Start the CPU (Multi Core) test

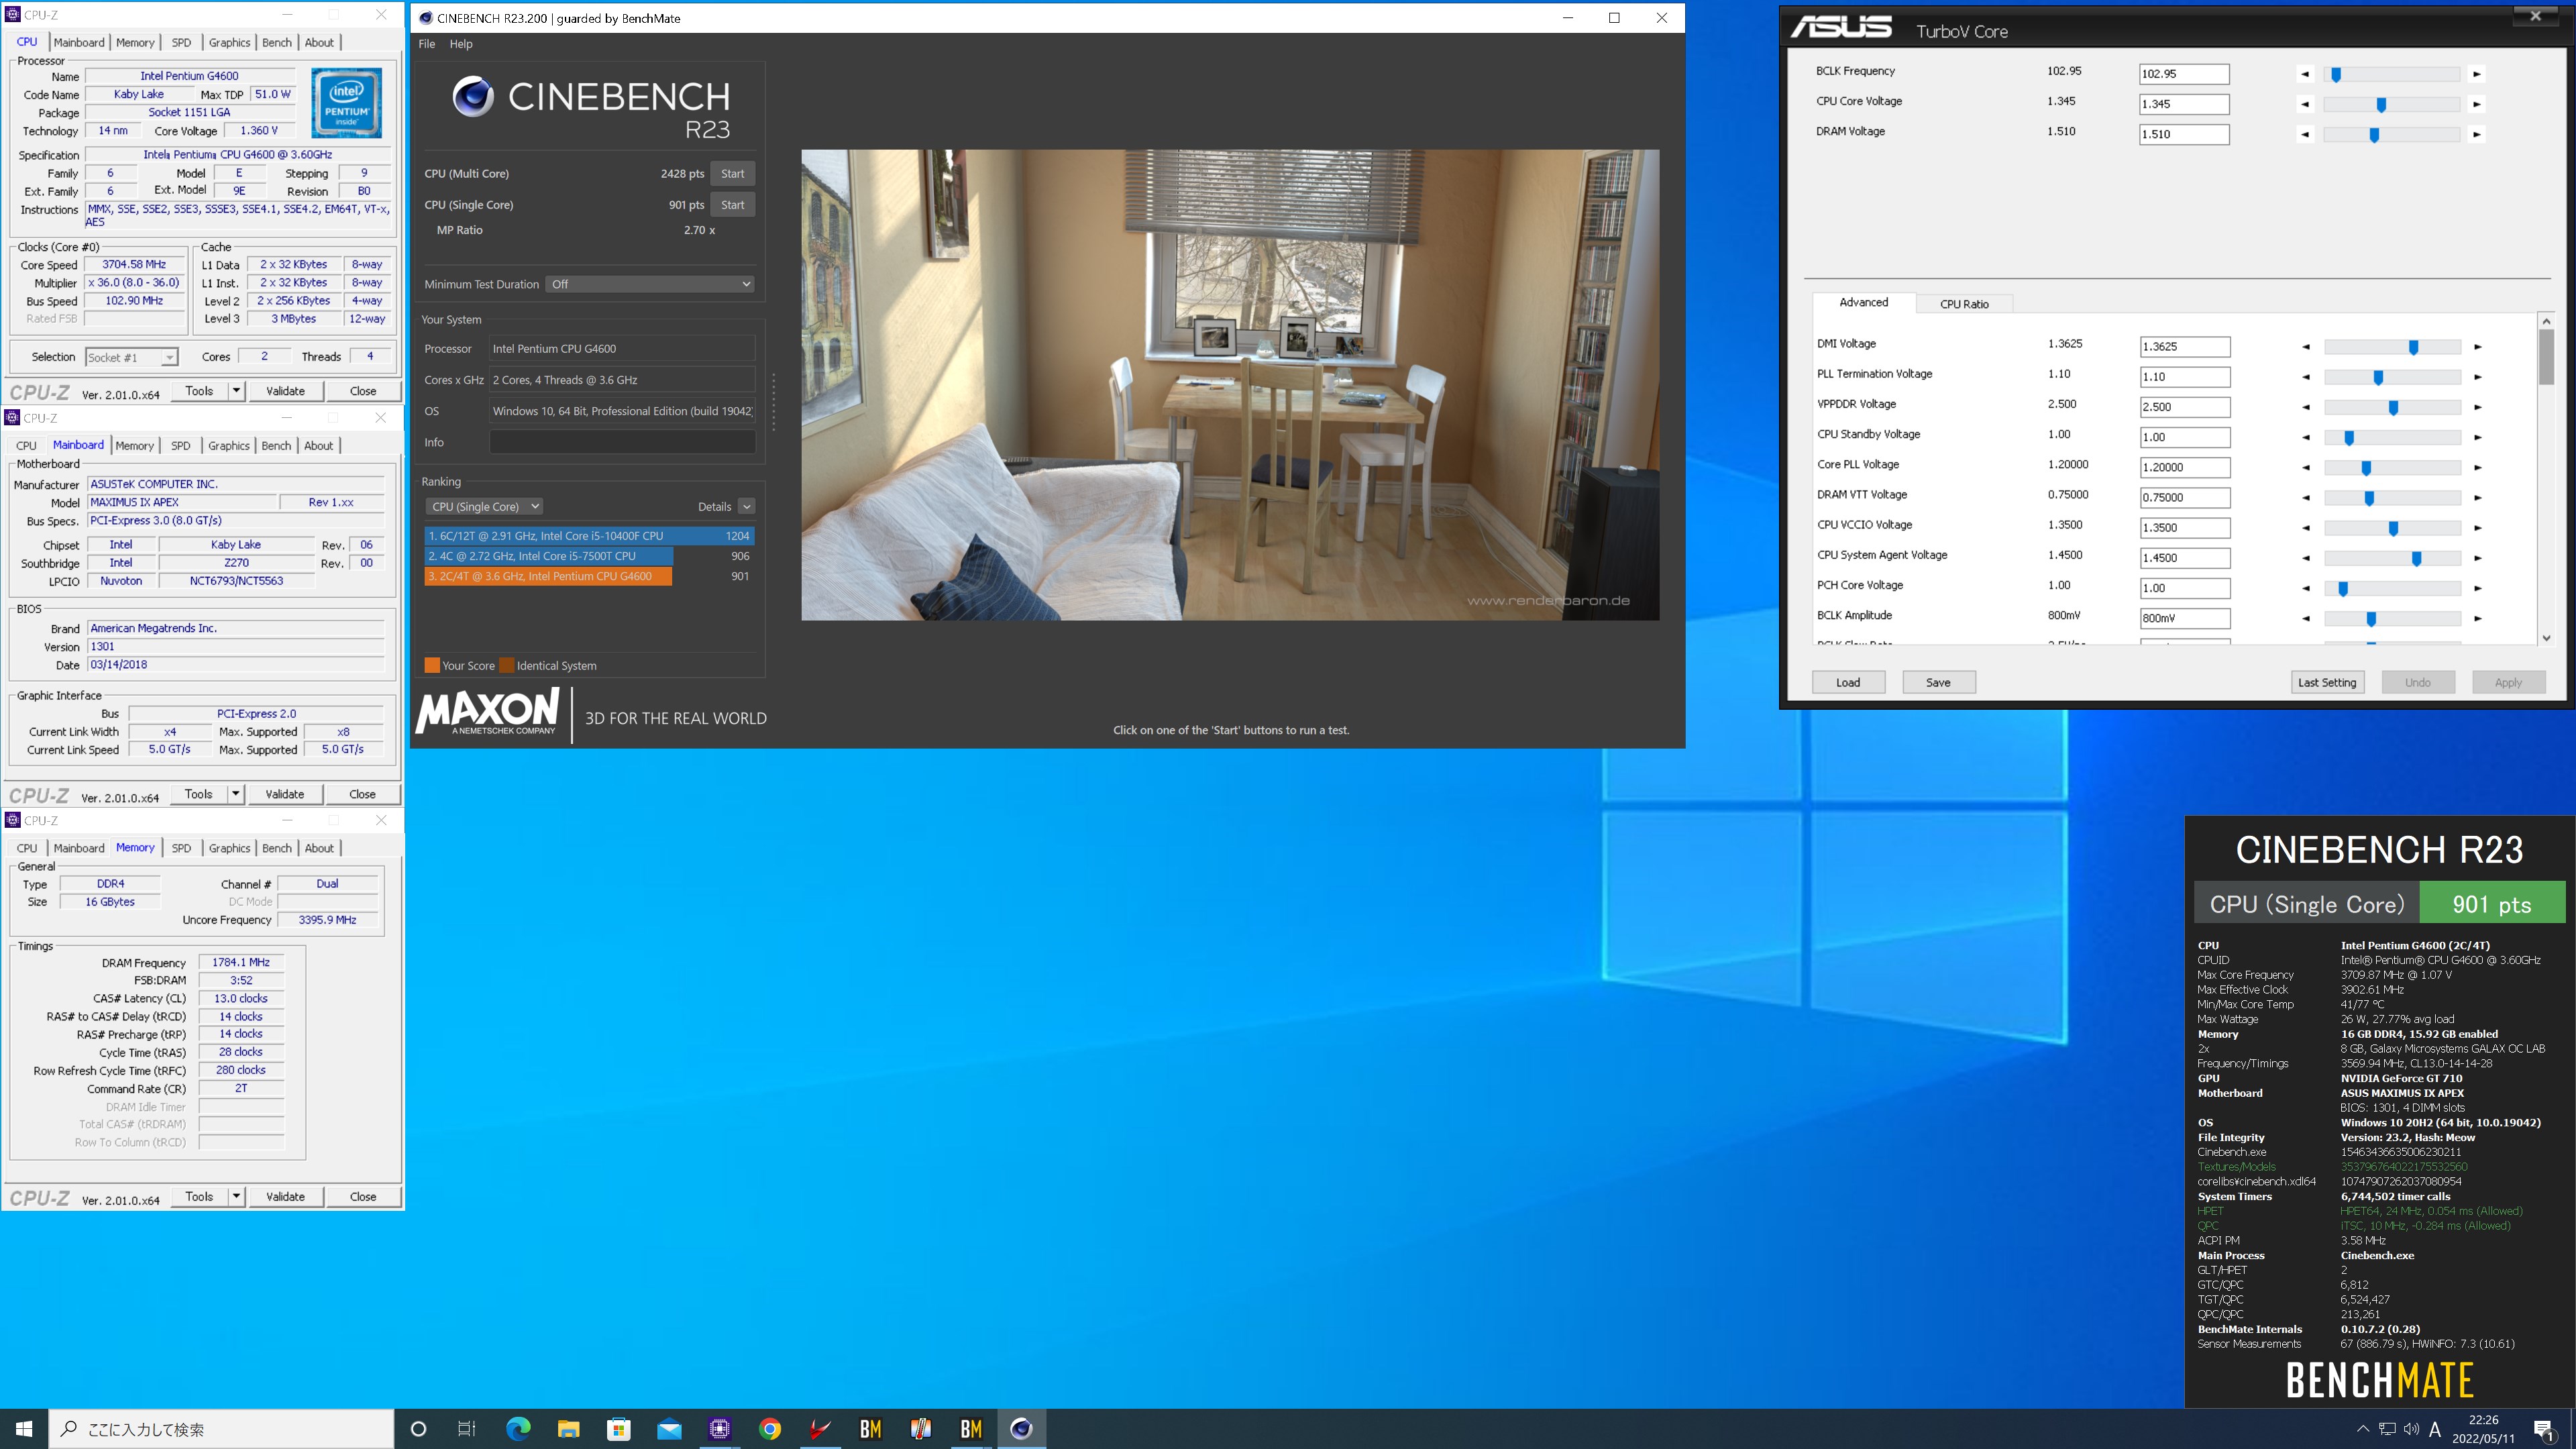(x=732, y=174)
